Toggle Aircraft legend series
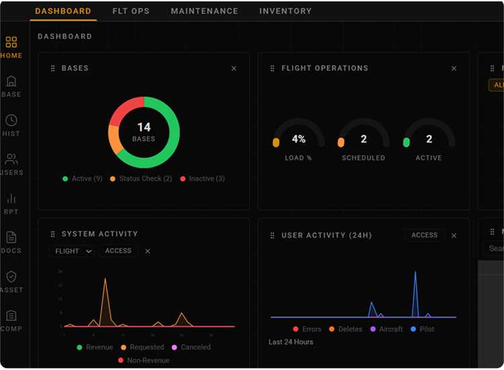The width and height of the screenshot is (504, 370). pos(387,329)
